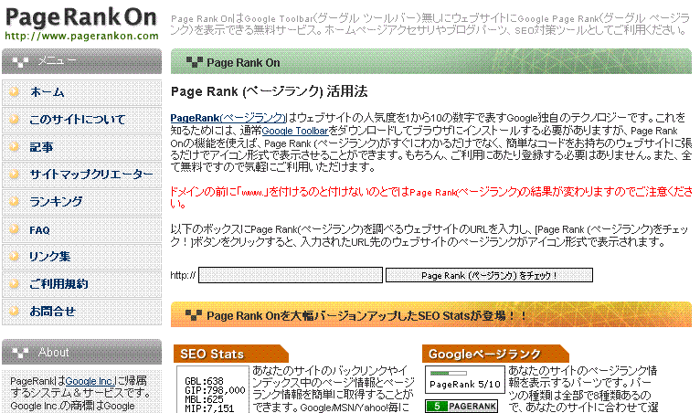Open the FAQ menu item
This screenshot has width=700, height=413.
coord(81,229)
